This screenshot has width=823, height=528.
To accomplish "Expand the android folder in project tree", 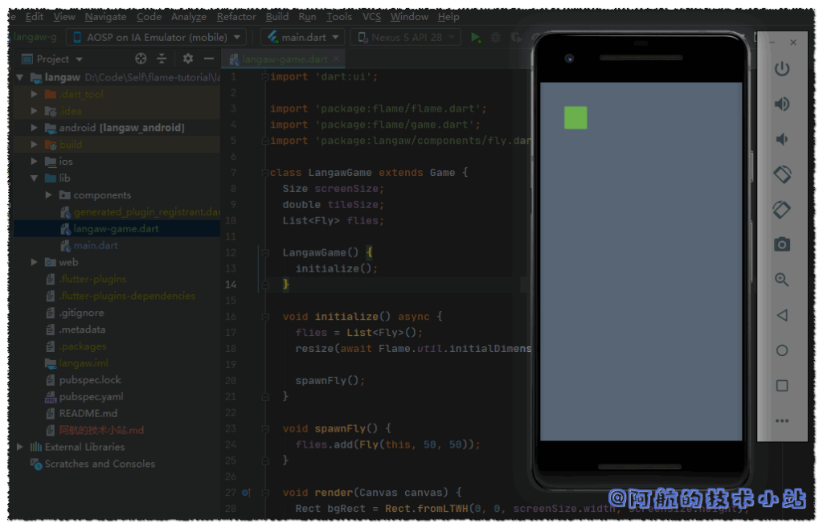I will pos(34,128).
